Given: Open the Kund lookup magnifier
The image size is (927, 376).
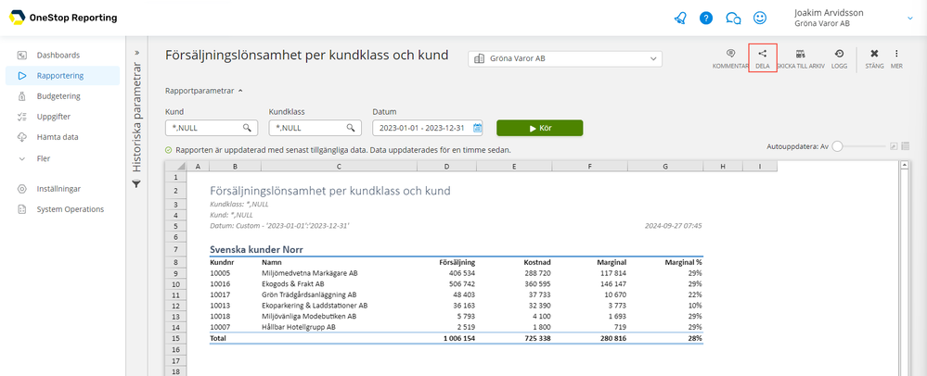Looking at the screenshot, I should click(x=247, y=128).
